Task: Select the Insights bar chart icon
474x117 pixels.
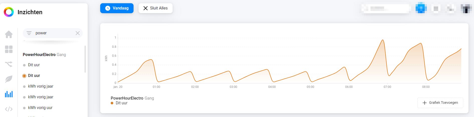Action: 9,94
